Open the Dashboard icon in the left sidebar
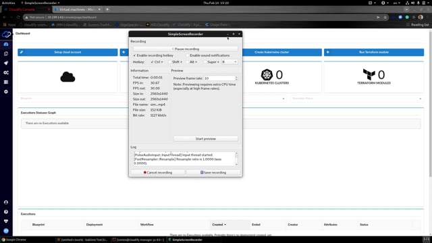 (x=6, y=44)
